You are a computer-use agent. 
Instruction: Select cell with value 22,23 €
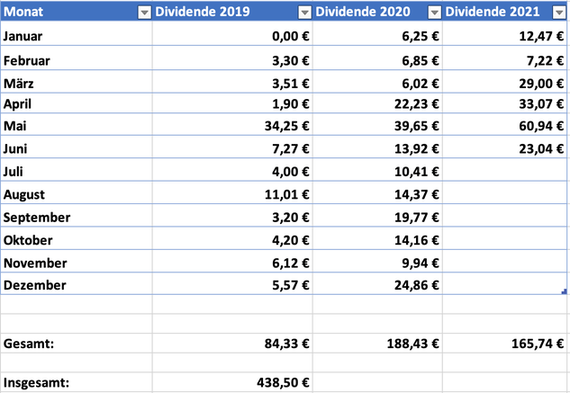point(377,103)
